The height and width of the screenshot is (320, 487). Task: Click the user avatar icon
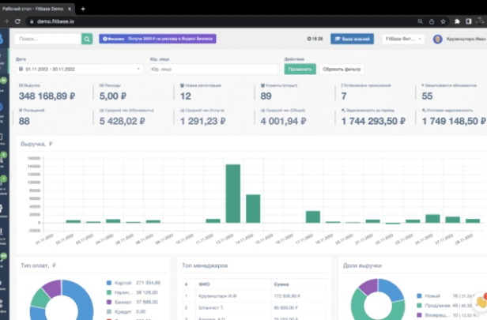[439, 39]
